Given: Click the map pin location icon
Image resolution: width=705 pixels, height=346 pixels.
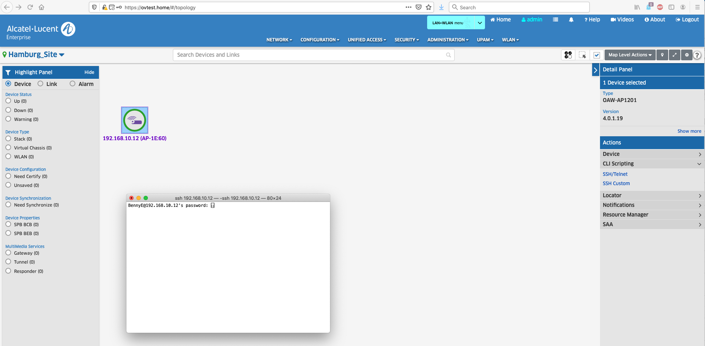Looking at the screenshot, I should tap(662, 55).
